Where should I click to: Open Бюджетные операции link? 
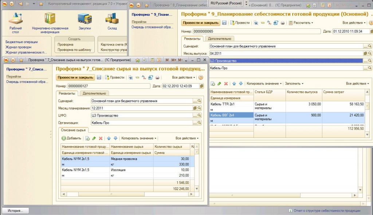(x=21, y=42)
